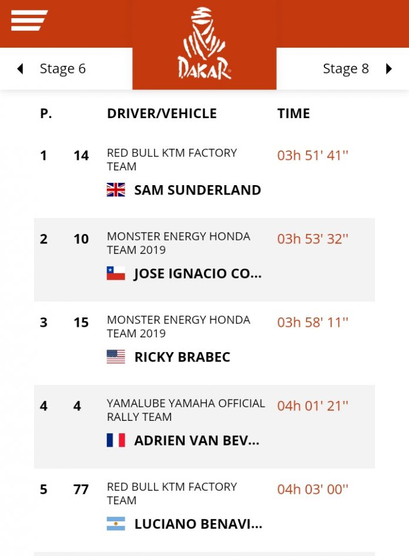The height and width of the screenshot is (556, 409).
Task: Select Jose Ignacio rider name
Action: [197, 273]
